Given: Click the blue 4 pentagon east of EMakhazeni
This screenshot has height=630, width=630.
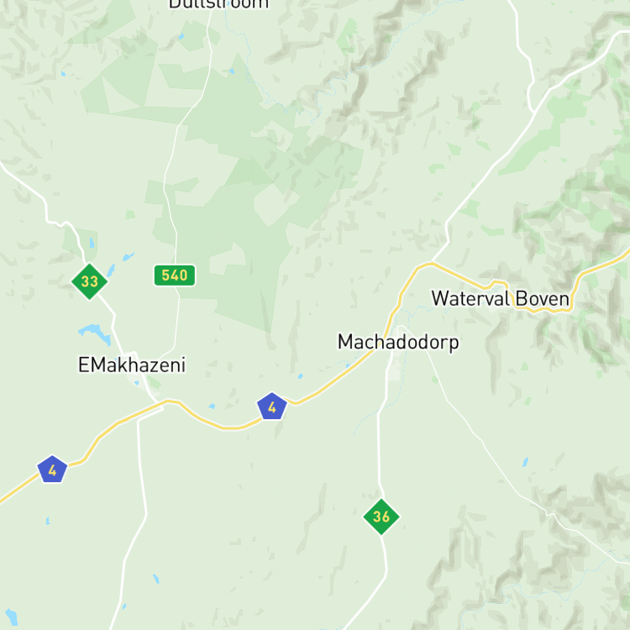Looking at the screenshot, I should 272,407.
